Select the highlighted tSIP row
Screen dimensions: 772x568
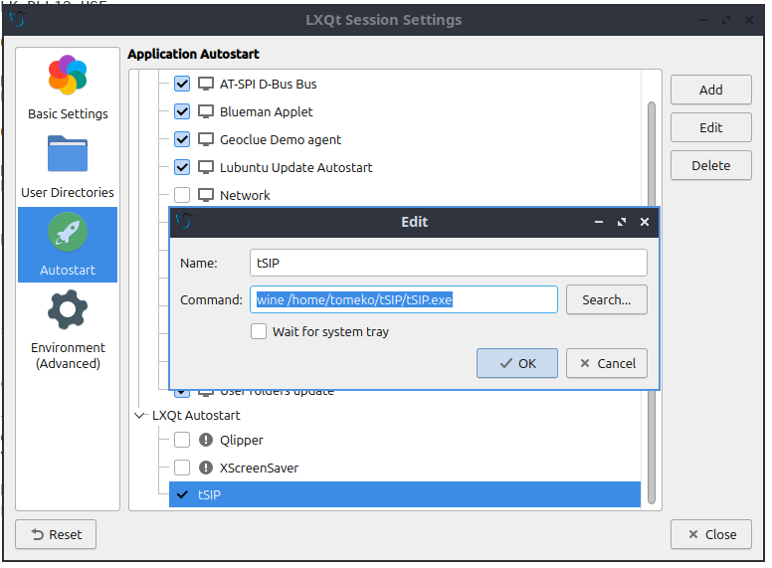[x=405, y=494]
